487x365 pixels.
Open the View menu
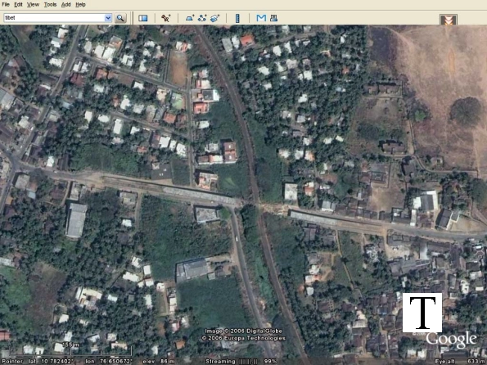(33, 5)
